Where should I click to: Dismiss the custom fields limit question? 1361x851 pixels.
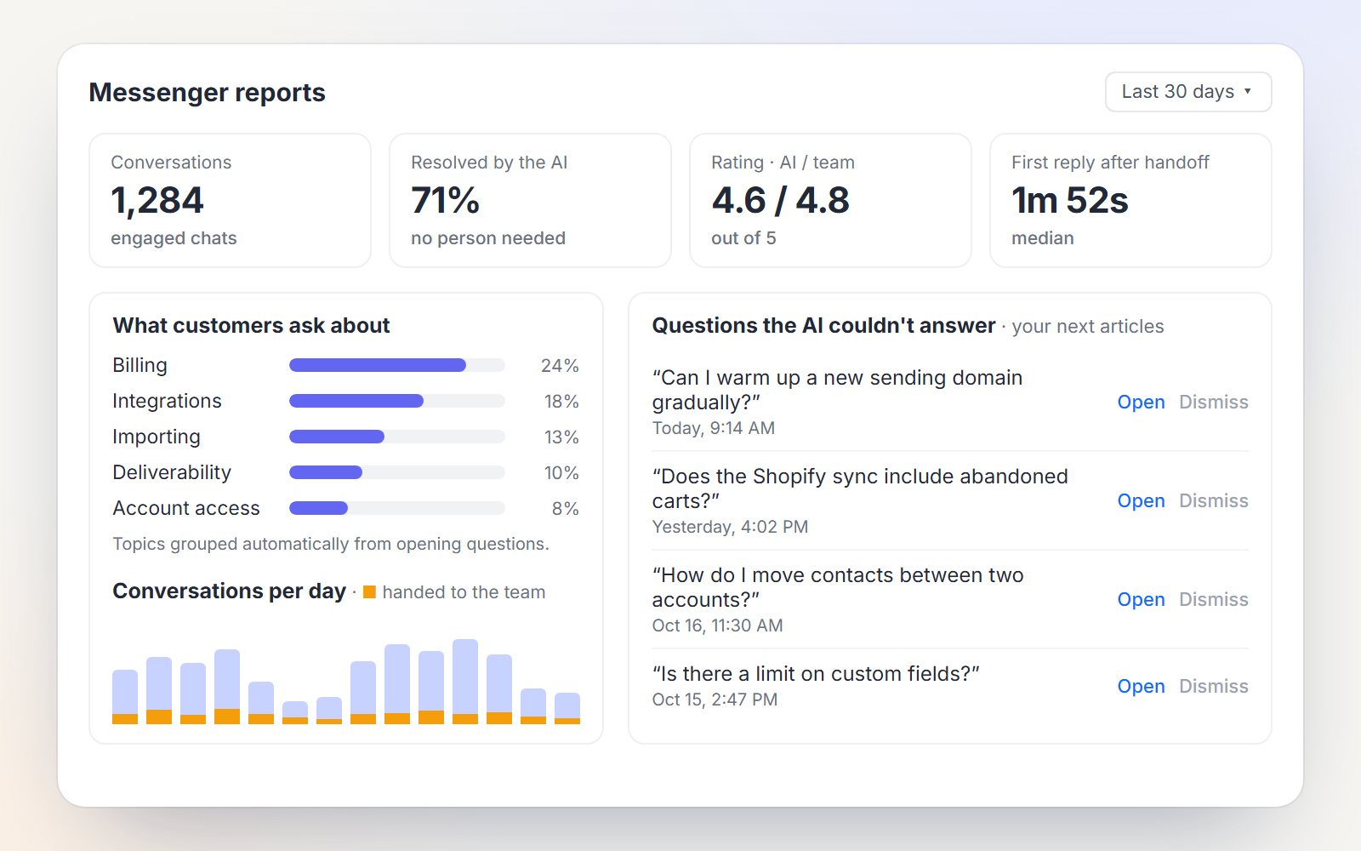click(x=1214, y=686)
